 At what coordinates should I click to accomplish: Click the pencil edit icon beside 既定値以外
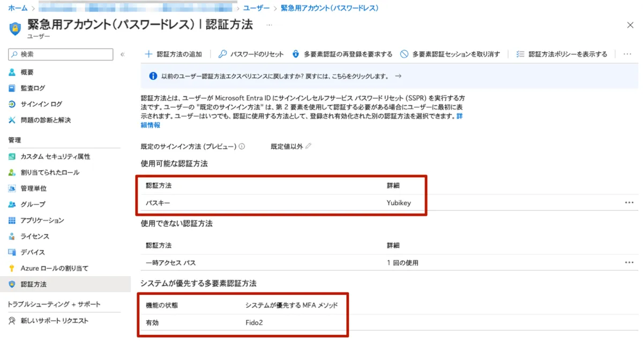coord(308,146)
